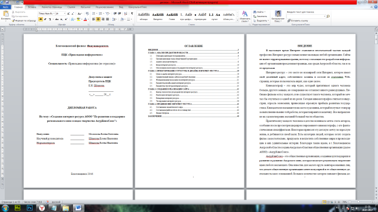Image resolution: width=378 pixels, height=212 pixels.
Task: Toggle Bold formatting button
Action: coord(41,19)
